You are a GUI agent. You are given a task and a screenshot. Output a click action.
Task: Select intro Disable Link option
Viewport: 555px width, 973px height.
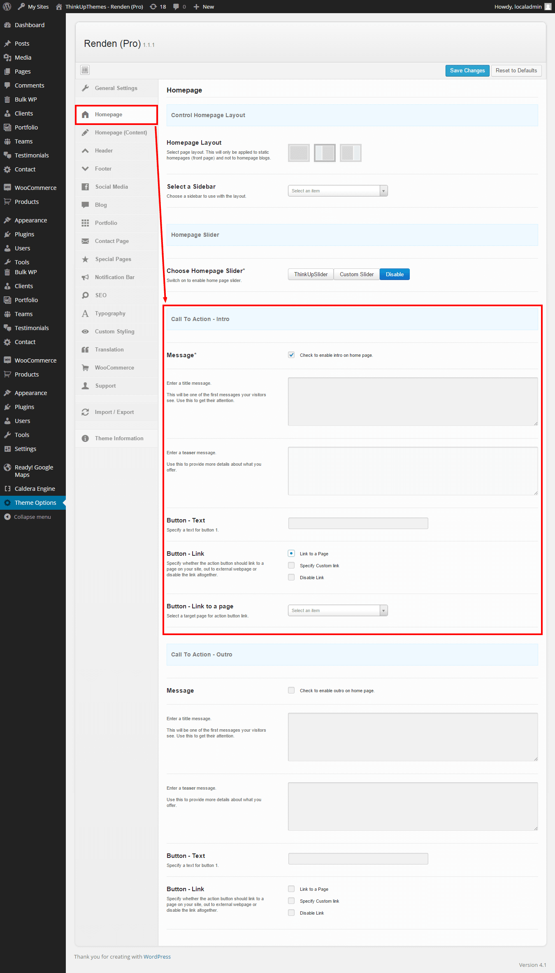[x=291, y=577]
